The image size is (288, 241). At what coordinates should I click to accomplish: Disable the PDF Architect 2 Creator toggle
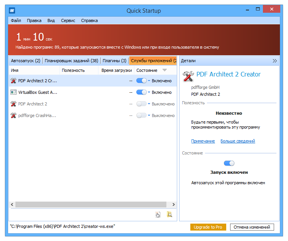pyautogui.click(x=141, y=81)
